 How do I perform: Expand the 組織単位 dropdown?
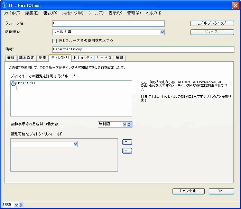tap(162, 32)
